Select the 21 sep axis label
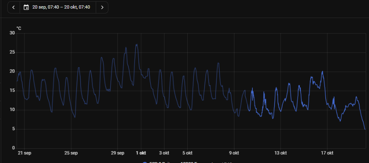The width and height of the screenshot is (369, 163). [25, 153]
